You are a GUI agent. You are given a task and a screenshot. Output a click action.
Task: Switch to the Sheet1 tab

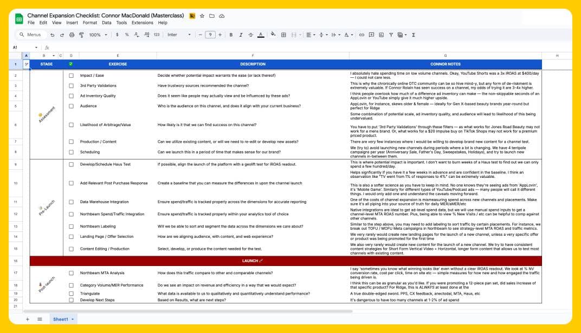[x=60, y=319]
